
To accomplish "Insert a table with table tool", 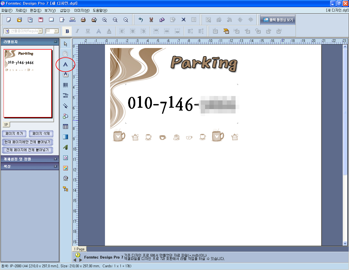I will coord(65,127).
